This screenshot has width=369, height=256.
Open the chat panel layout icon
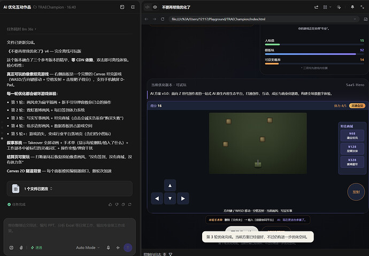122,7
